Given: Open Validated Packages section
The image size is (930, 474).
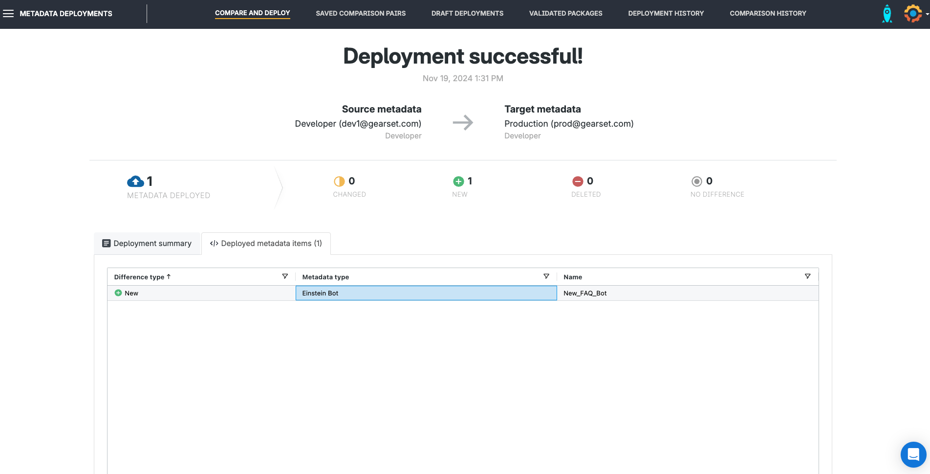Looking at the screenshot, I should pyautogui.click(x=565, y=14).
